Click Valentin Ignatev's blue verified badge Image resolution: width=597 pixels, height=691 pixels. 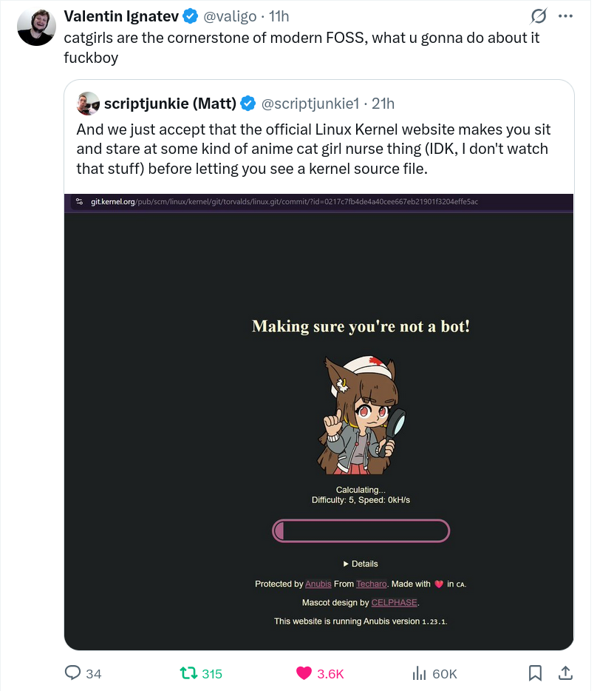pyautogui.click(x=191, y=16)
